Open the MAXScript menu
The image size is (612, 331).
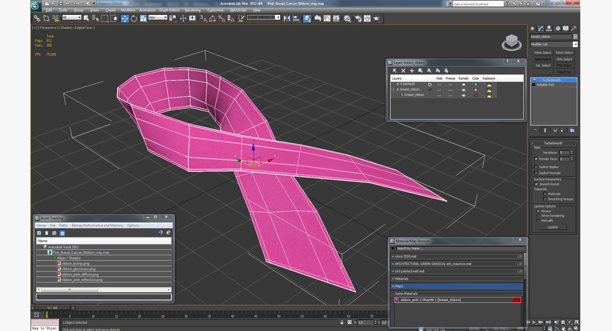238,10
